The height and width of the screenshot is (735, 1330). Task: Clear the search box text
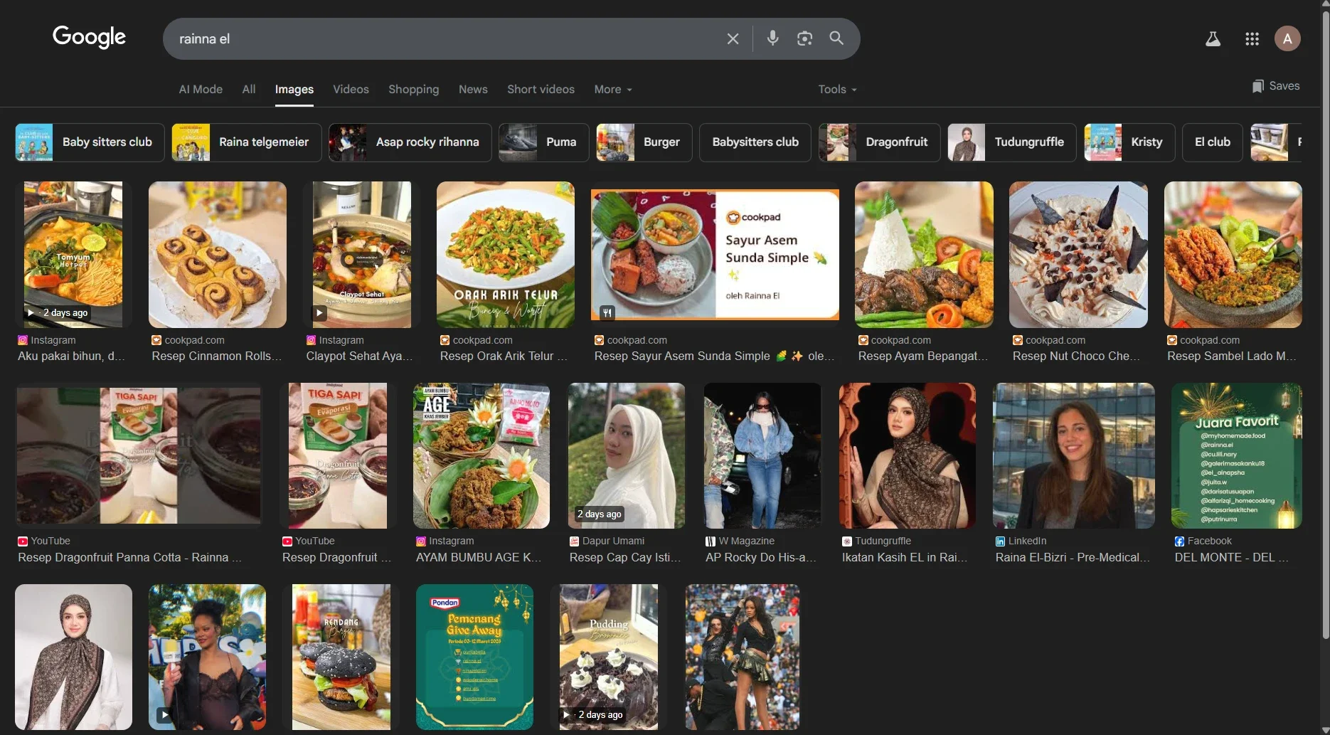[733, 38]
